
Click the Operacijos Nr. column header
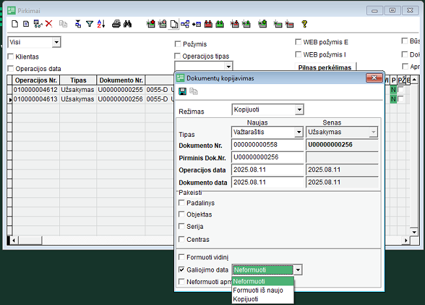click(36, 80)
